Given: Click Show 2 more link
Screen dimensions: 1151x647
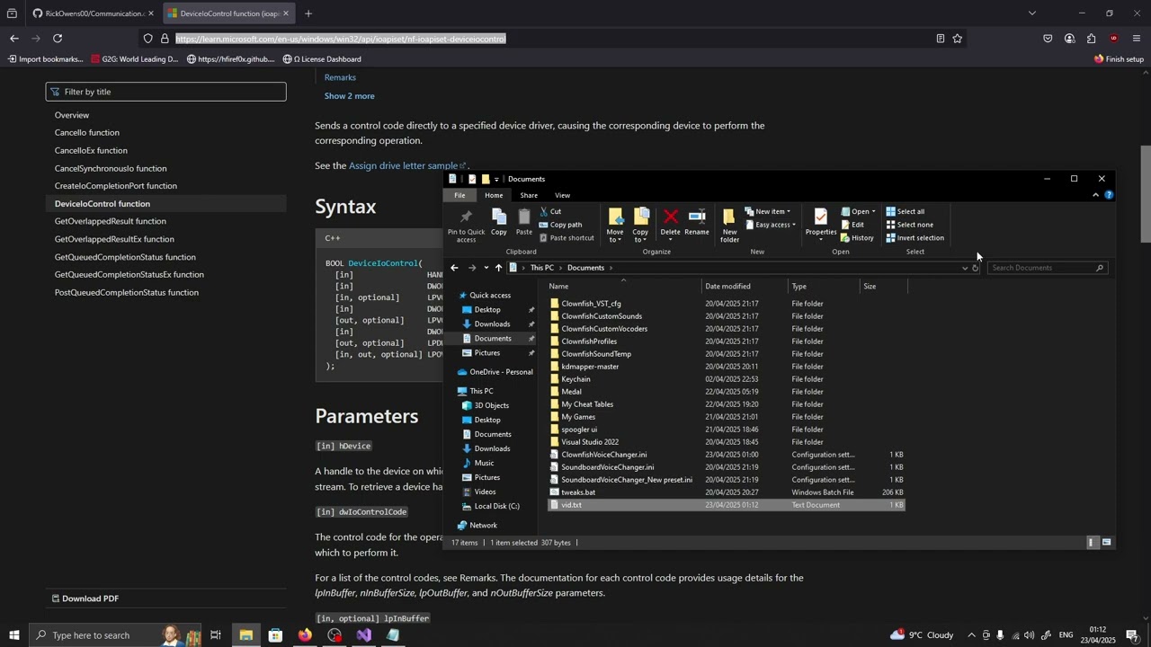Looking at the screenshot, I should (349, 96).
